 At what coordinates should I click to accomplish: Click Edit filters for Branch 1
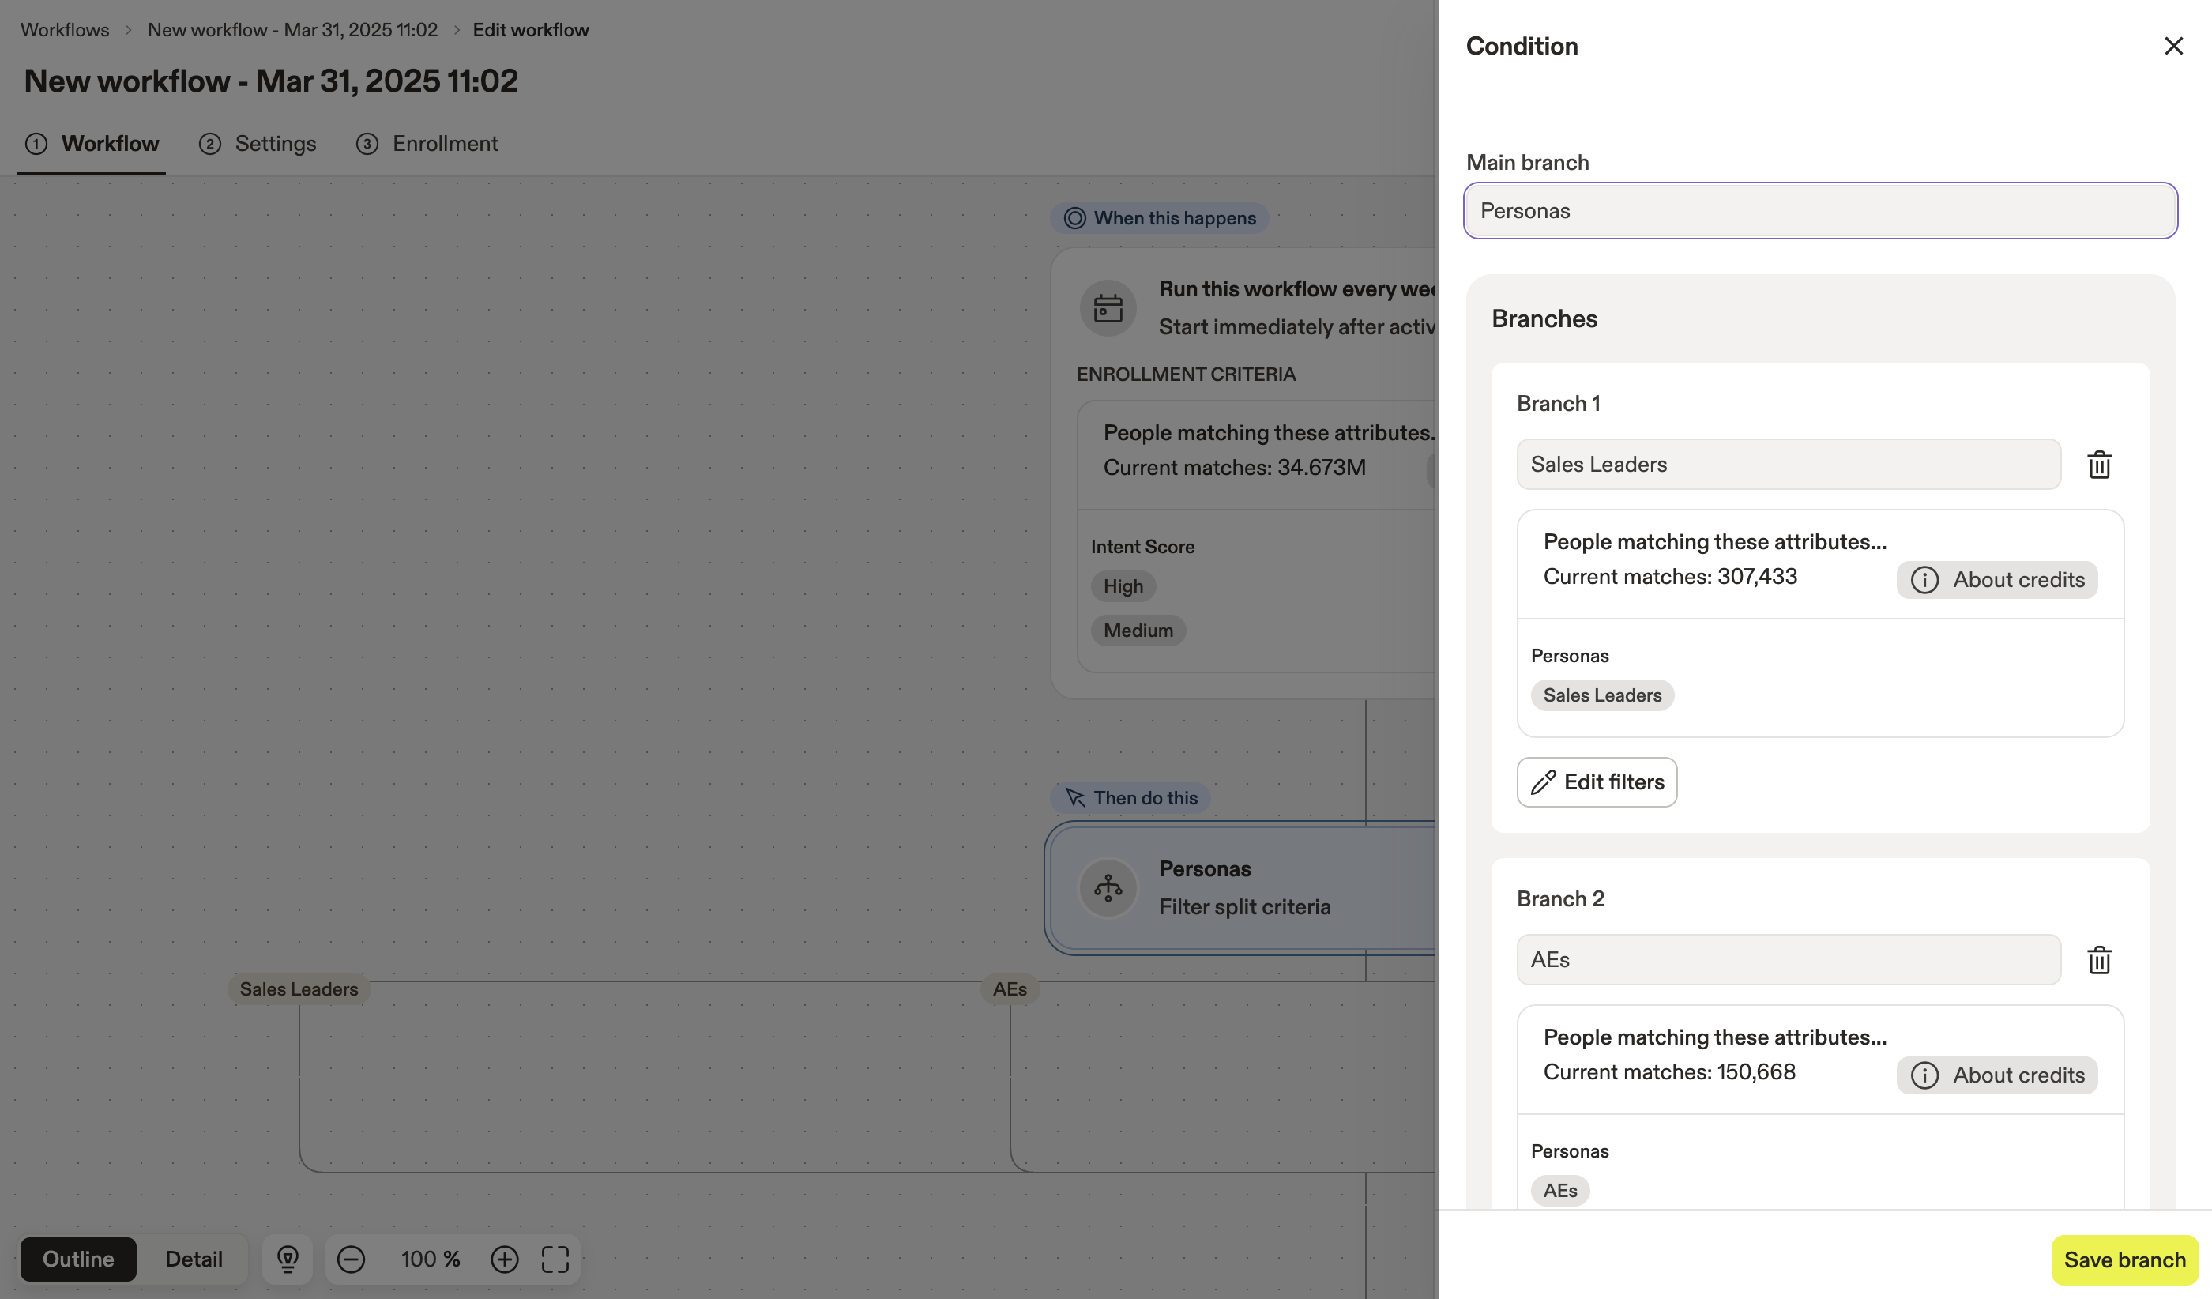[x=1597, y=782]
